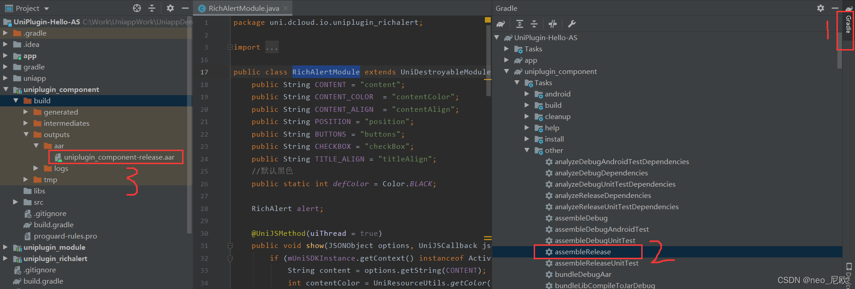
Task: Expand the uniplugin_richalert module folder
Action: (5, 258)
